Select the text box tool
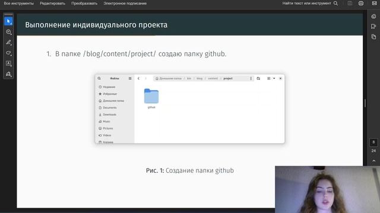The height and width of the screenshot is (213, 380). [8, 63]
